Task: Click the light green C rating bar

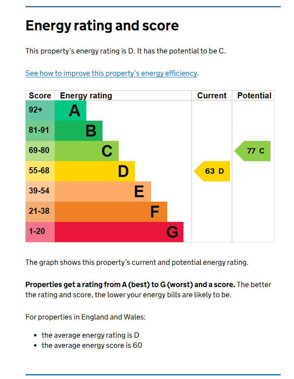Action: (87, 151)
